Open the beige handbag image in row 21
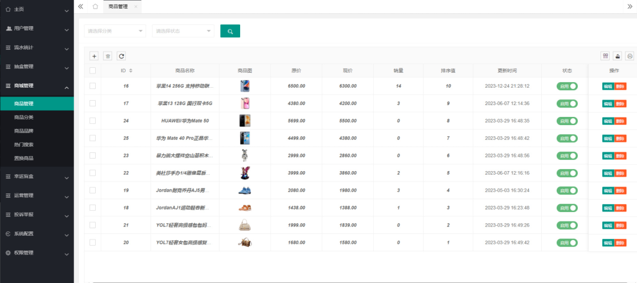Viewport: 637px width, 283px height. (x=244, y=225)
